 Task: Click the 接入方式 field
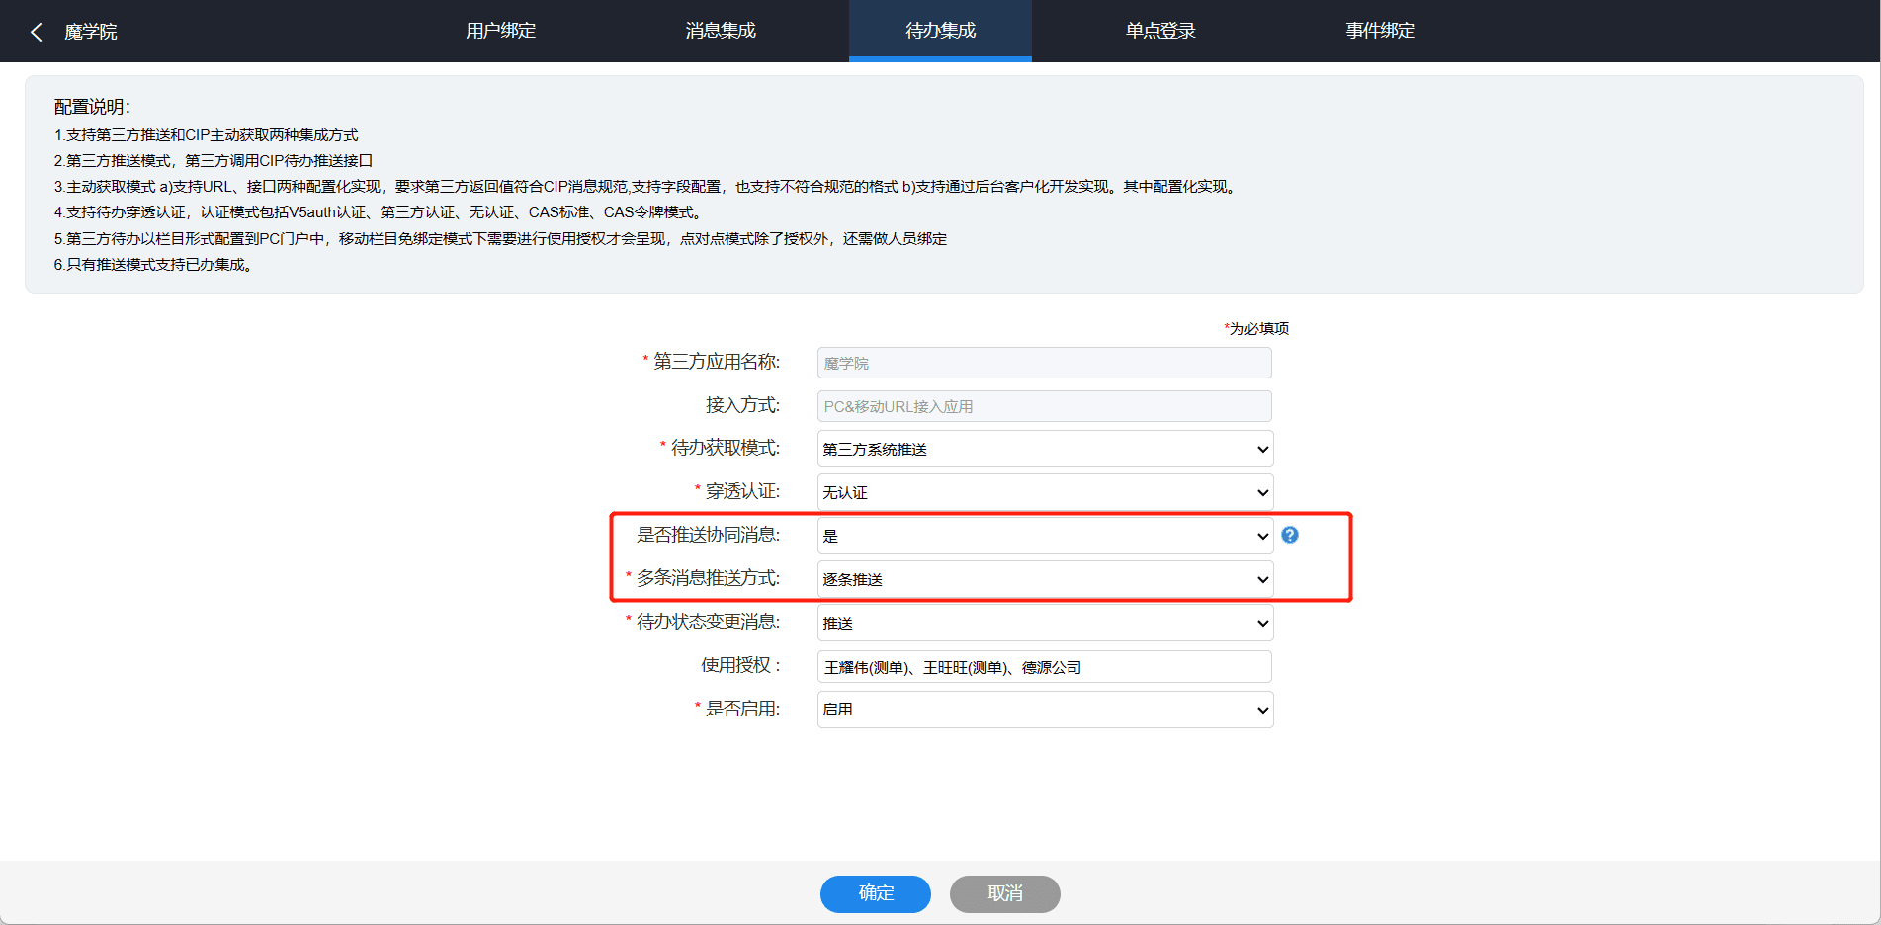coord(1045,406)
